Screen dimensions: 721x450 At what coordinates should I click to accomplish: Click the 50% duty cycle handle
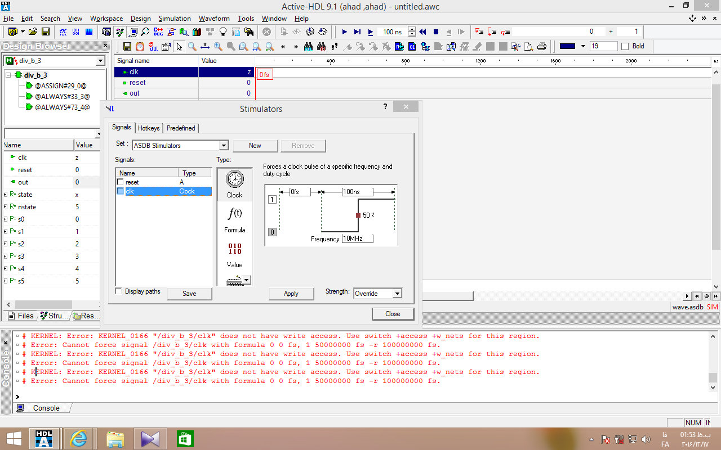coord(358,215)
